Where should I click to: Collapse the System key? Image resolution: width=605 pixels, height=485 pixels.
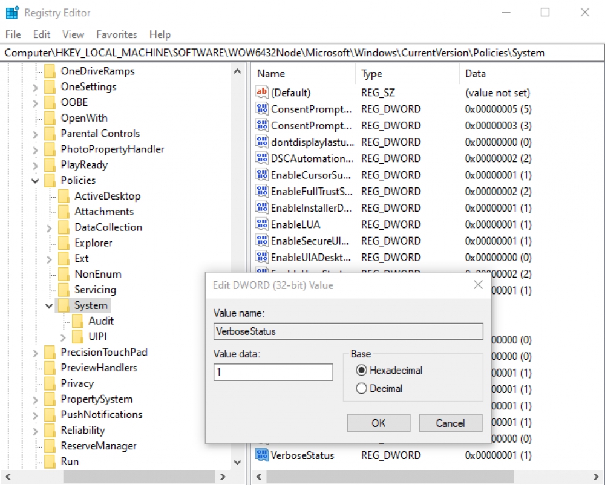50,306
